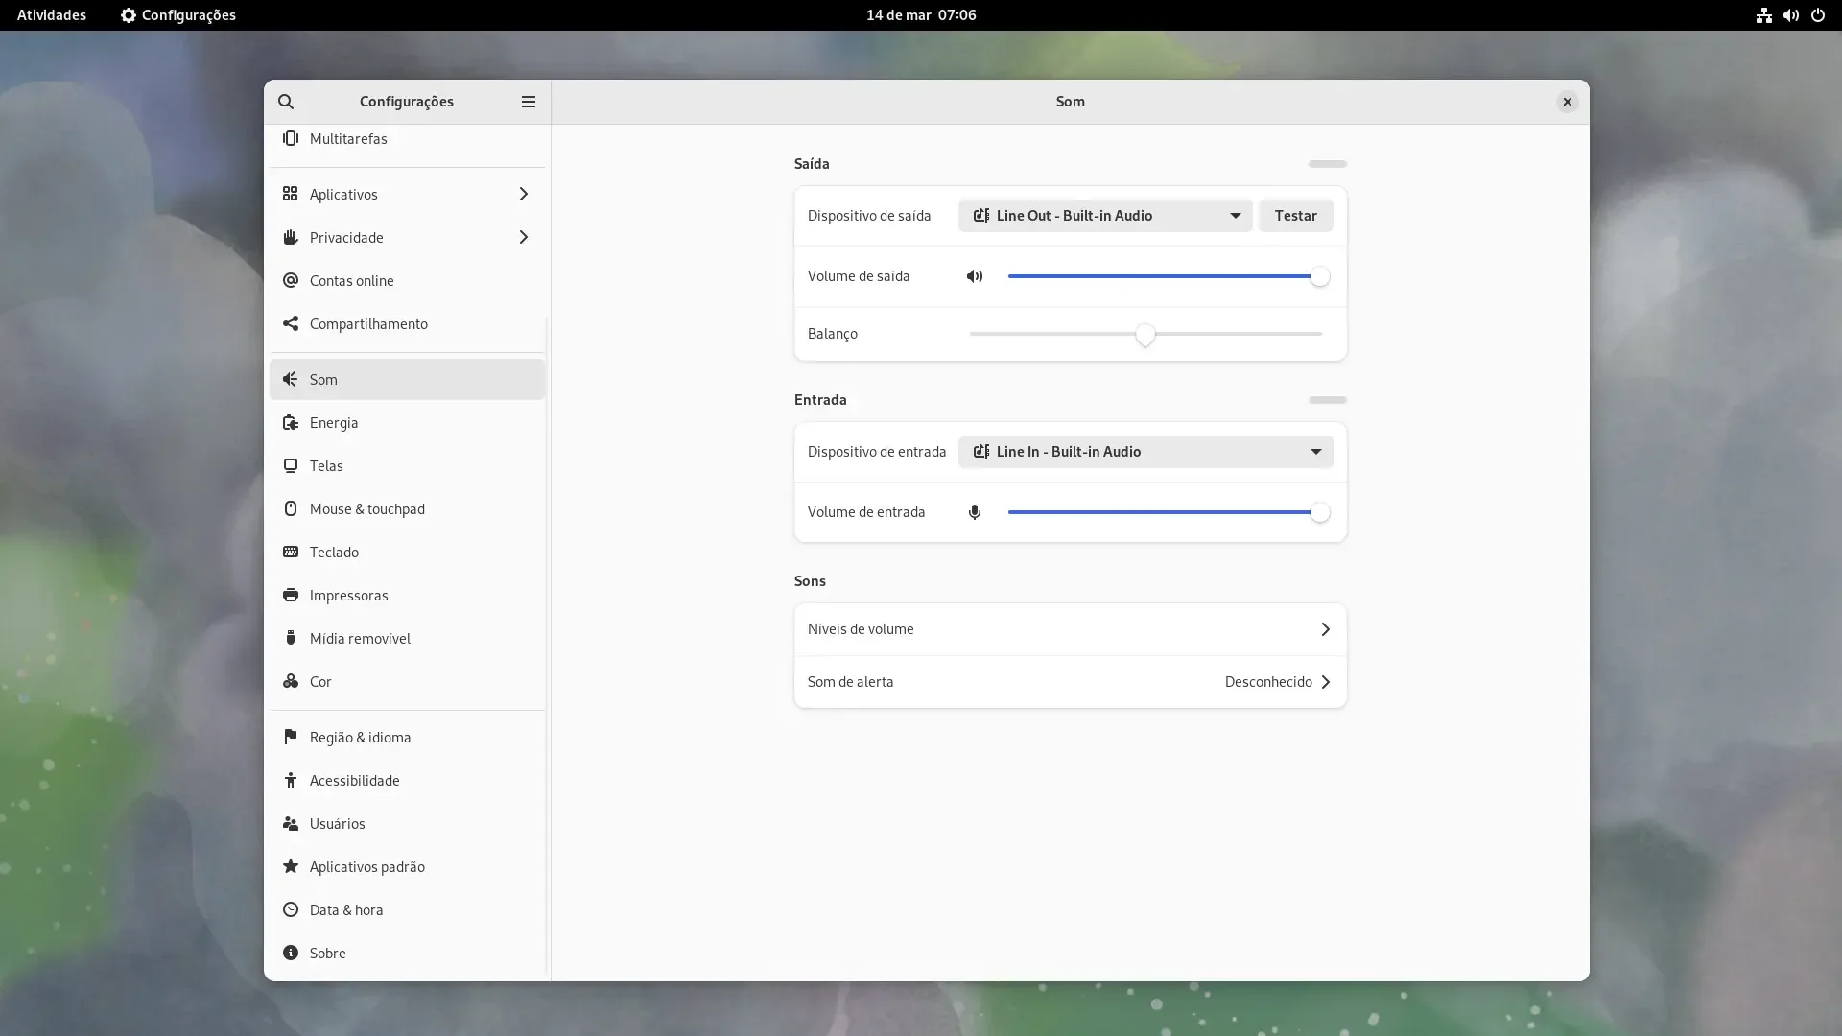Open Acessibilidade settings panel
1842x1036 pixels.
(x=407, y=780)
